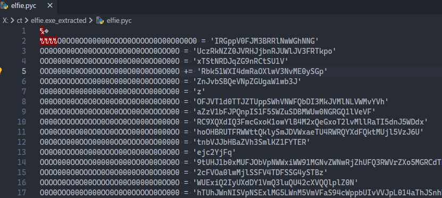Click the string starting '9tUHJ1b0xMUFJObVp'
This screenshot has height=198, width=442.
coord(318,162)
